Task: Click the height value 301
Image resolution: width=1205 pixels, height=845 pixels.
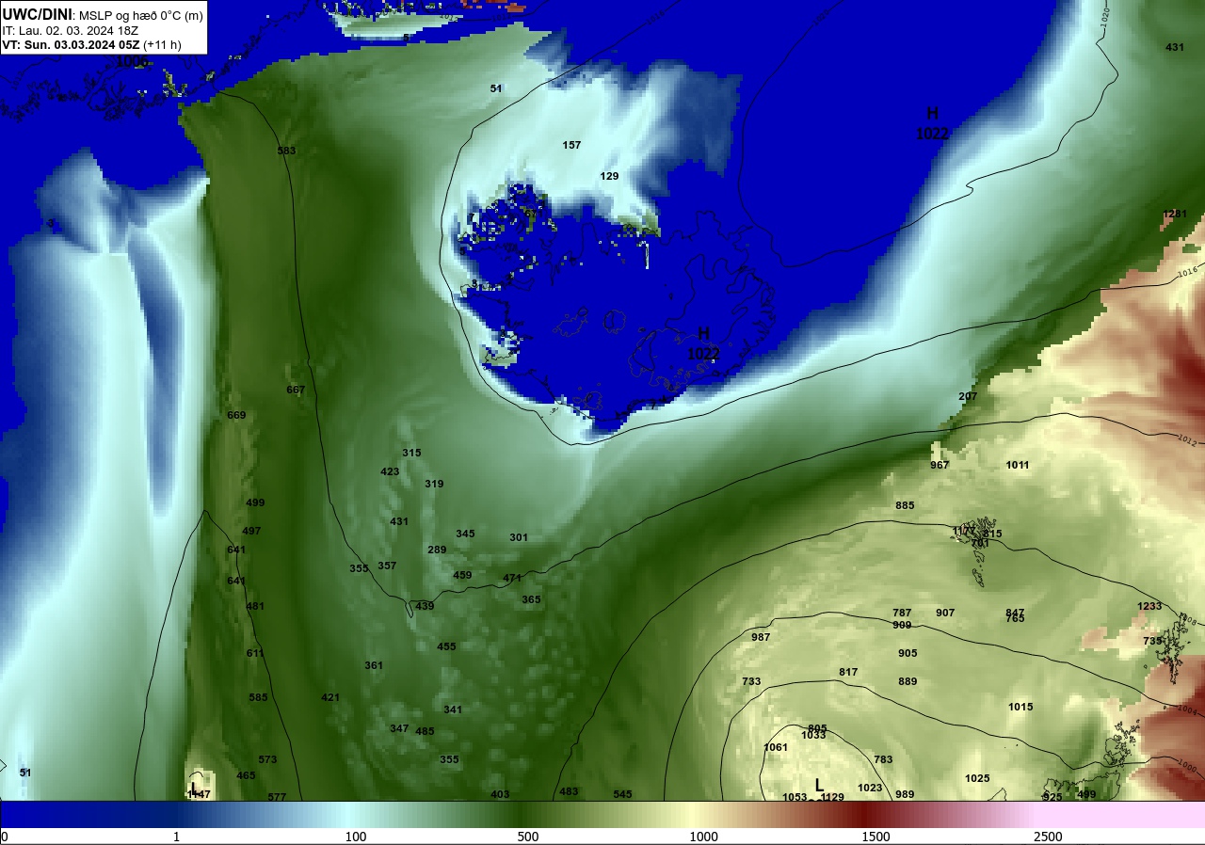Action: point(519,537)
